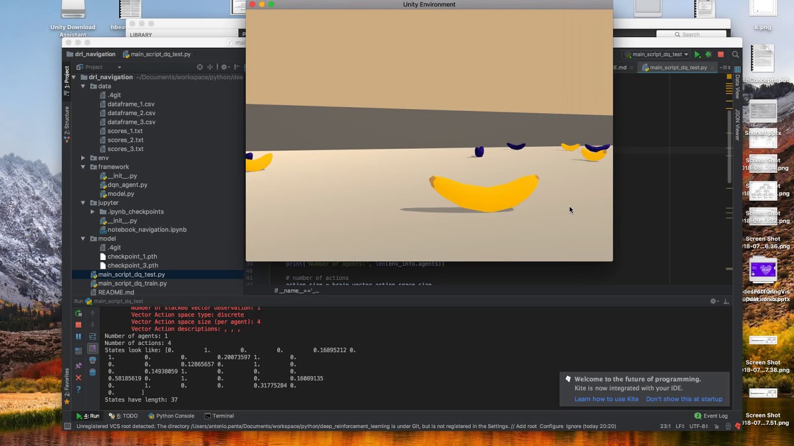Click the editor's vertical scrollbar
794x446 pixels.
pos(729,146)
